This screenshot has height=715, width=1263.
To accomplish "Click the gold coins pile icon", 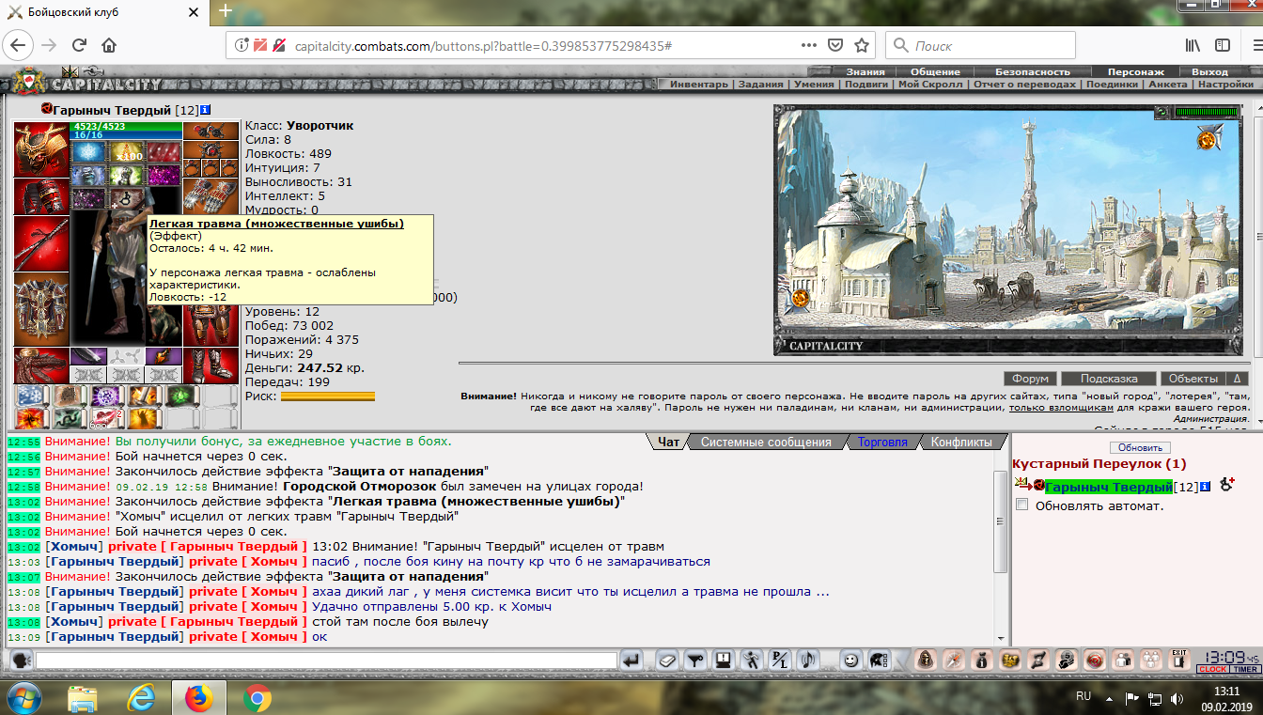I will point(1009,660).
